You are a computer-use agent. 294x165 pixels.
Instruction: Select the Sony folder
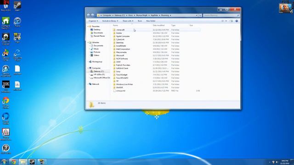(x=118, y=71)
